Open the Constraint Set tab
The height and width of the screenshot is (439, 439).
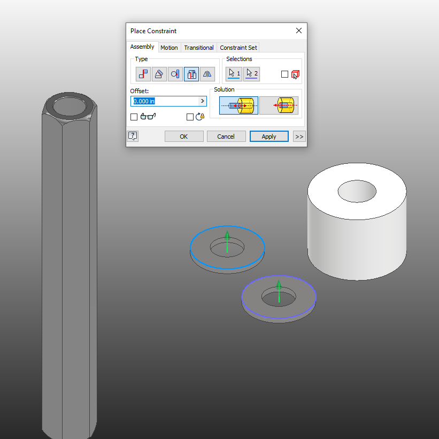coord(238,48)
